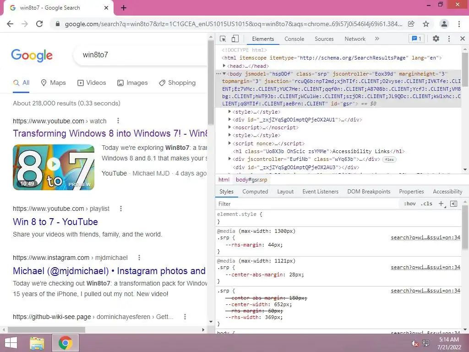
Task: Open the Accessibility tab
Action: click(x=447, y=192)
